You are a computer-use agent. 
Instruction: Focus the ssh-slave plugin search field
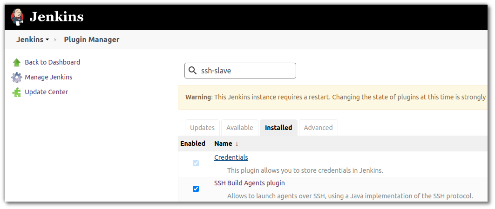point(240,71)
